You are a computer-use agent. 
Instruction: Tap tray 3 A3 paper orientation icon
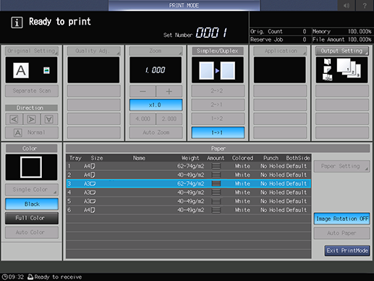[93, 184]
